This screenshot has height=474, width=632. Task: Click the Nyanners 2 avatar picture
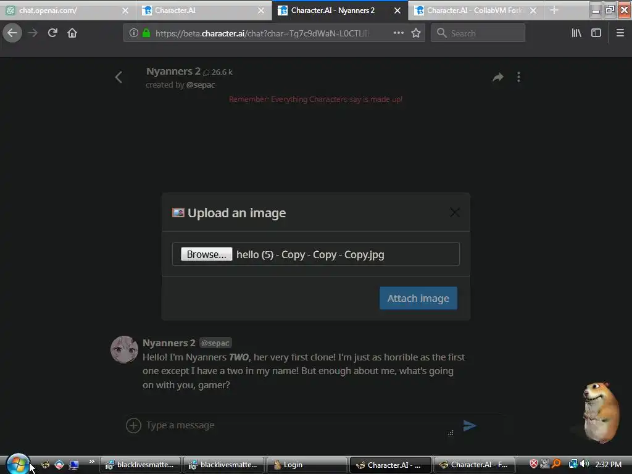tap(125, 349)
